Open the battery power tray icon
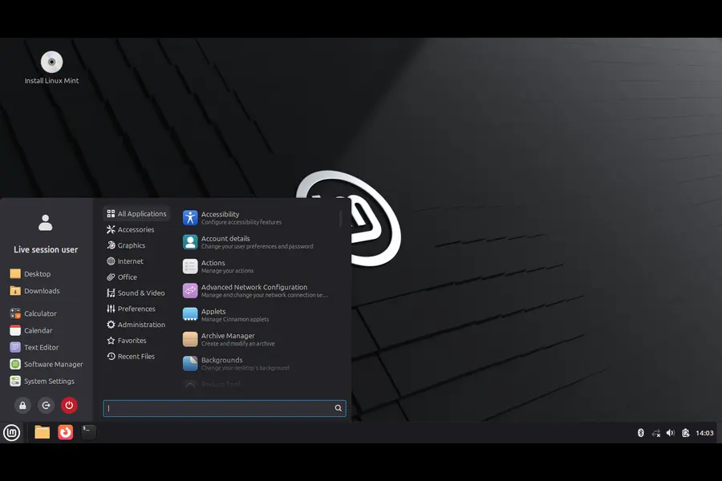 coord(686,433)
